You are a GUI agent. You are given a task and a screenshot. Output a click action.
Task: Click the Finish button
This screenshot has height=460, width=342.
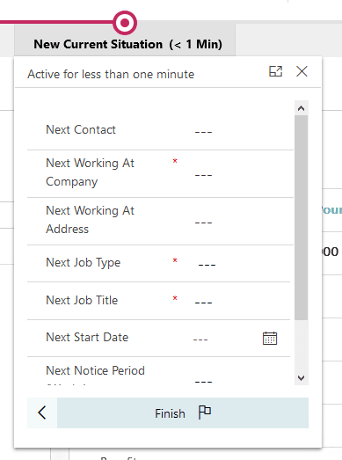(x=183, y=413)
